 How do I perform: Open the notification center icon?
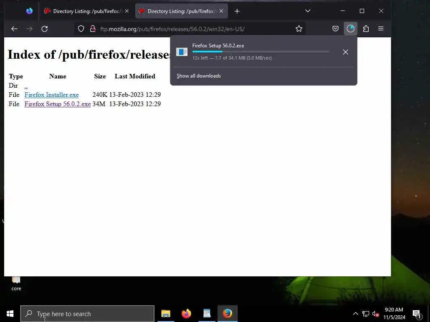tap(417, 314)
